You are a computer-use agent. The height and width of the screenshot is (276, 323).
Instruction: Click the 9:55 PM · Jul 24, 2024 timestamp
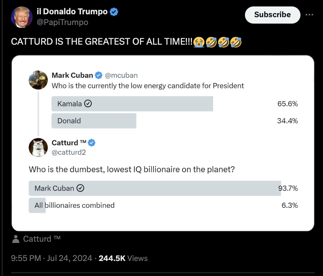(x=52, y=258)
